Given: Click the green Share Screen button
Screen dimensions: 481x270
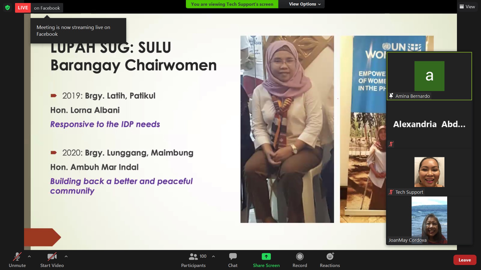Looking at the screenshot, I should [266, 260].
